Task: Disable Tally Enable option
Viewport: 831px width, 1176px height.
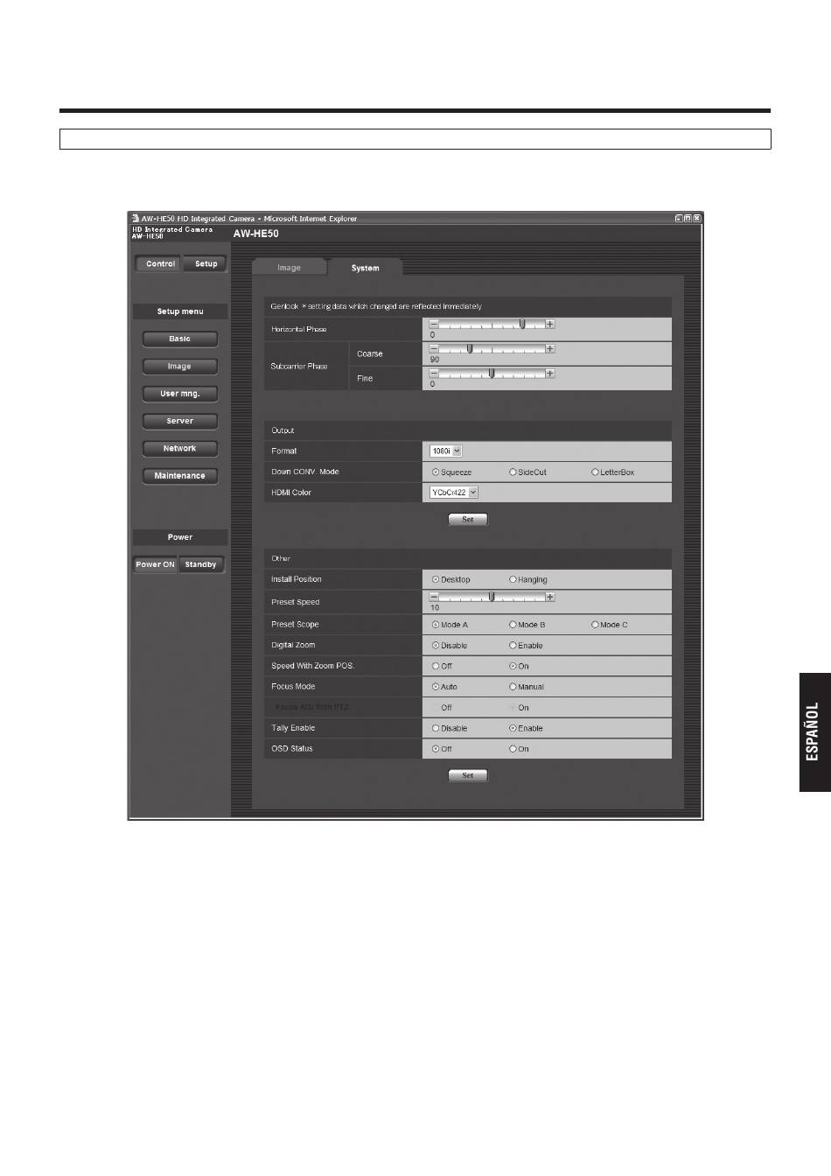Action: tap(436, 728)
